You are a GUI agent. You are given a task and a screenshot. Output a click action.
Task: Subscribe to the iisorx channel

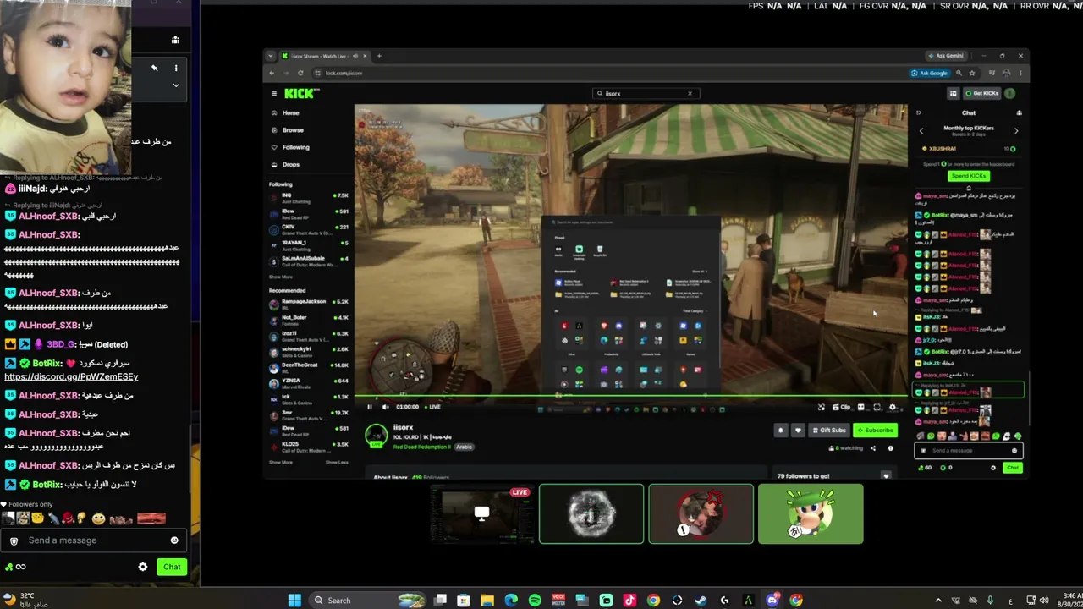[875, 430]
